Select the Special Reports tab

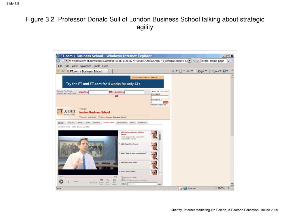pos(122,123)
